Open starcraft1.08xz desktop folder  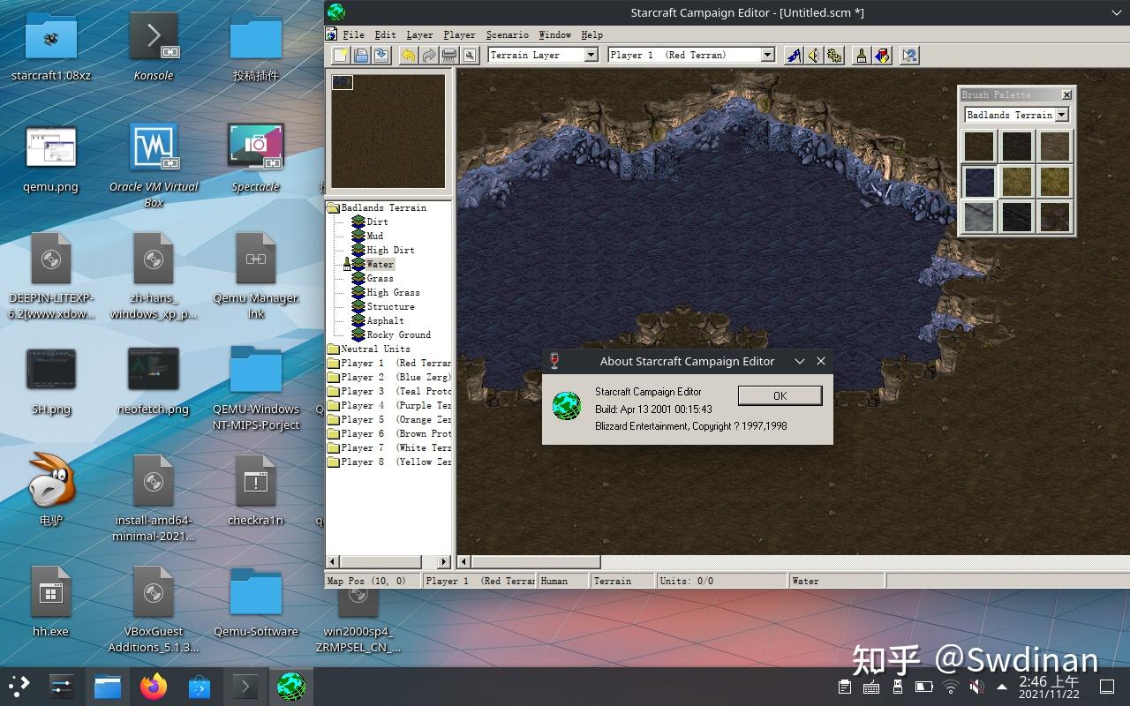click(x=51, y=46)
